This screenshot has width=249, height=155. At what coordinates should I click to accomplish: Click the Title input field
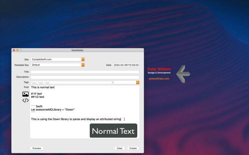pyautogui.click(x=85, y=72)
